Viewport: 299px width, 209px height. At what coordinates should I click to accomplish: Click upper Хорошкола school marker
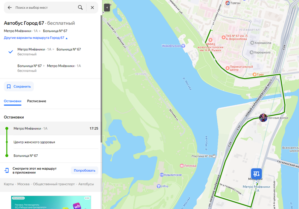click(x=252, y=43)
